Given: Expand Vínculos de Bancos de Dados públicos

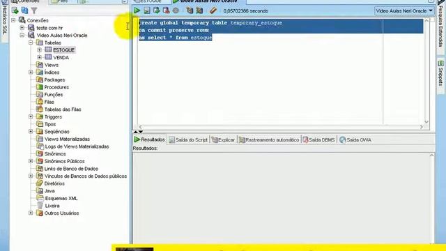Looking at the screenshot, I should pyautogui.click(x=31, y=176).
